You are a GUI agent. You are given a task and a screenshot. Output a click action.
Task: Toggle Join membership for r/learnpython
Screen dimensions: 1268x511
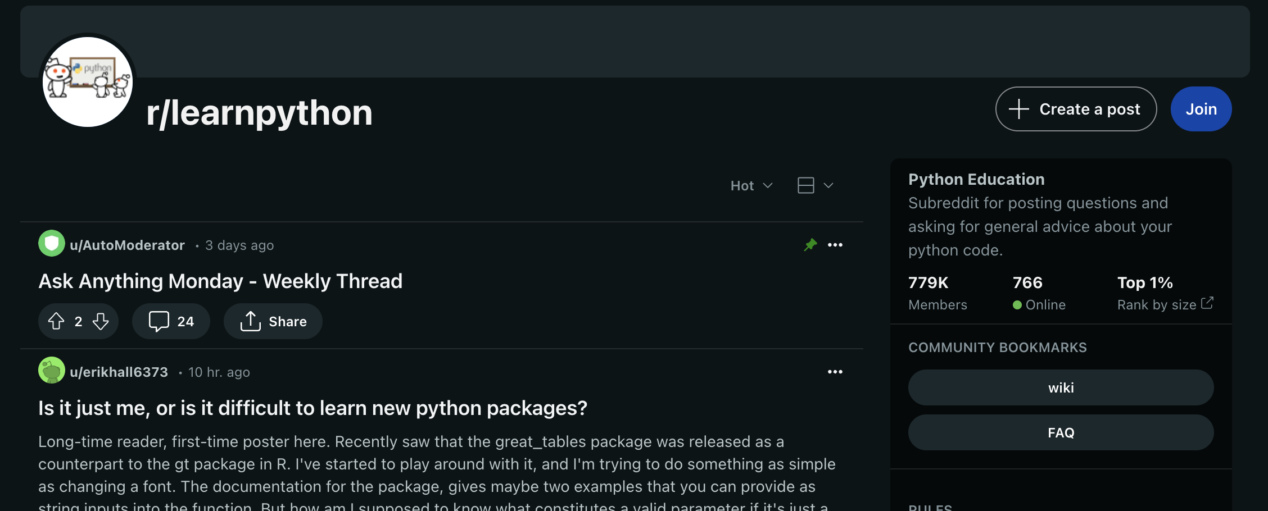click(x=1201, y=108)
